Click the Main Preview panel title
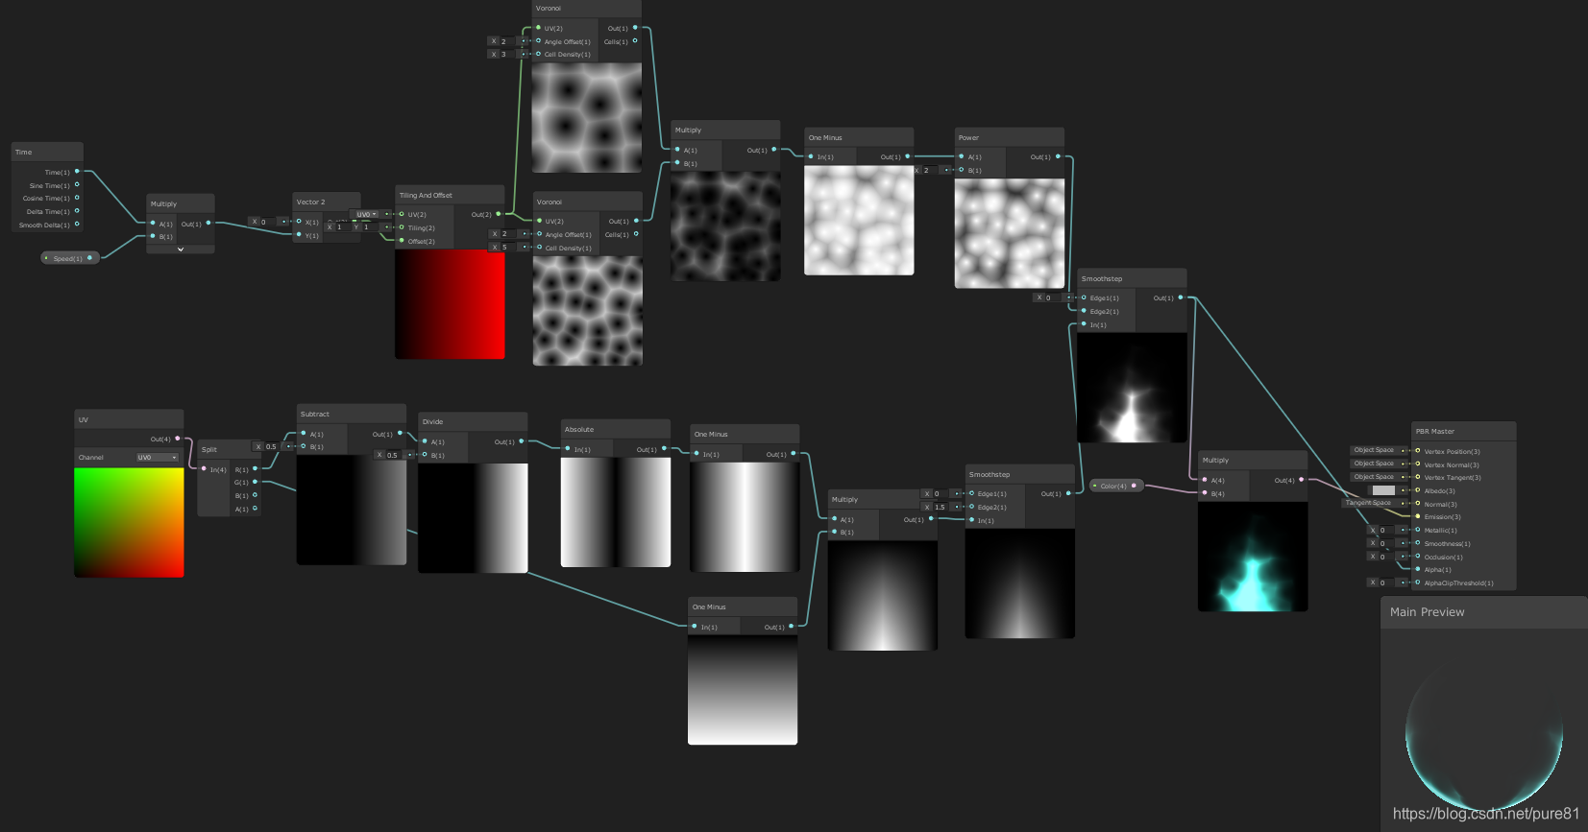The image size is (1588, 832). pos(1428,612)
